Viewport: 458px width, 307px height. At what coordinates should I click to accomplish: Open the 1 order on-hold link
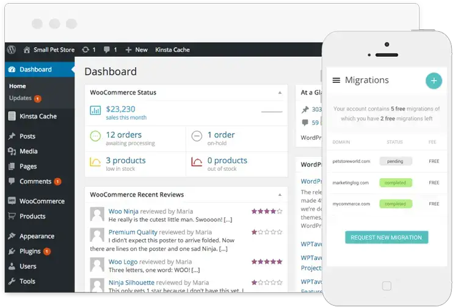(221, 139)
